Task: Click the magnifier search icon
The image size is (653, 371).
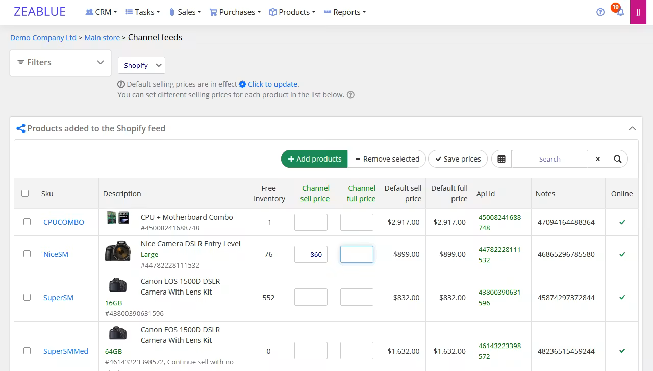Action: point(618,159)
